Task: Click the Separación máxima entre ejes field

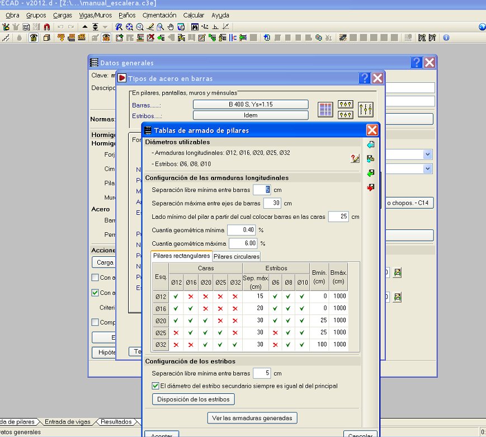Action: [x=272, y=203]
